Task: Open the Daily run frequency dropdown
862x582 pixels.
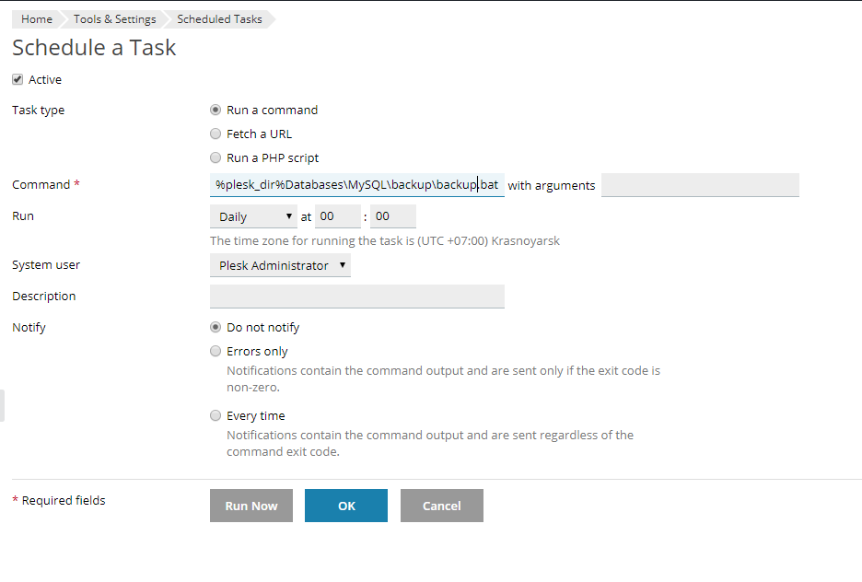Action: [252, 217]
